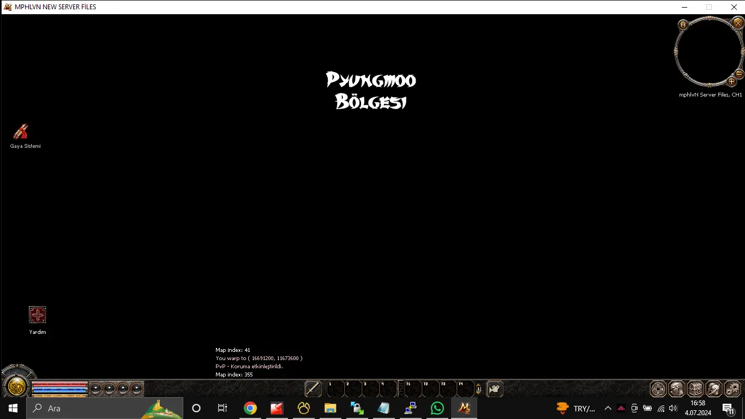The height and width of the screenshot is (419, 745).
Task: Open the minimap atlas with M button
Action: click(x=683, y=25)
